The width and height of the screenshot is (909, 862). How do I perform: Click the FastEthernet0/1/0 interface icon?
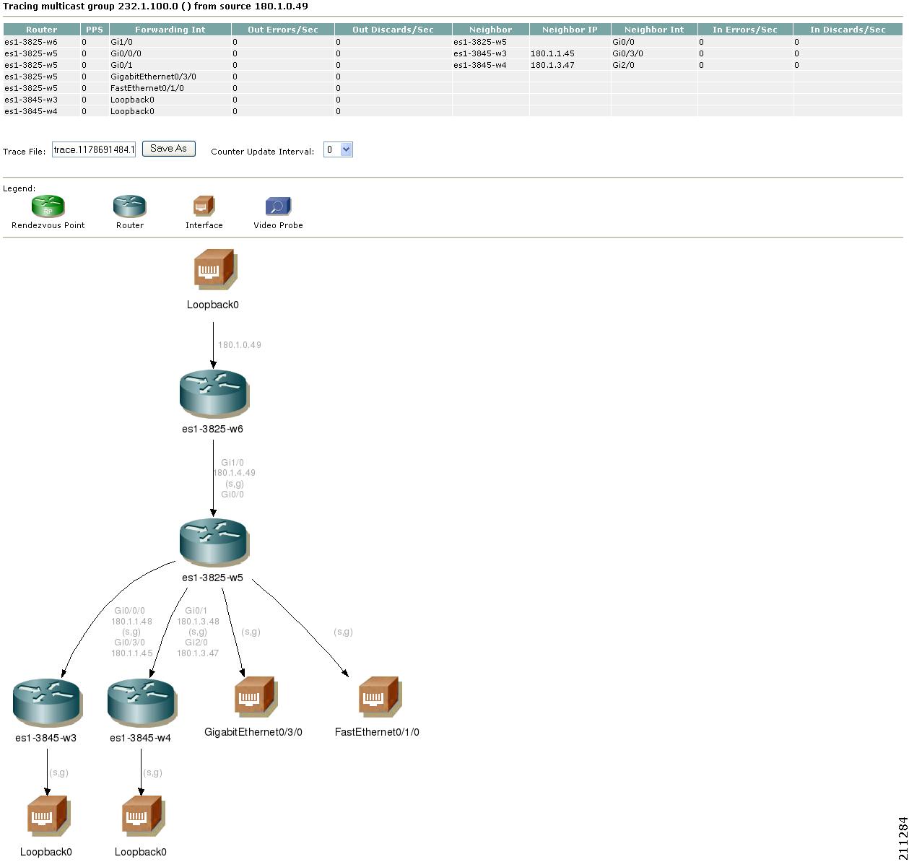pos(377,697)
